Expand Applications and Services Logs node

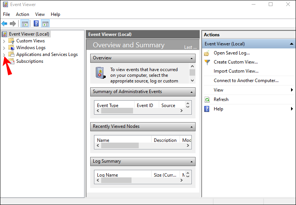pyautogui.click(x=4, y=54)
